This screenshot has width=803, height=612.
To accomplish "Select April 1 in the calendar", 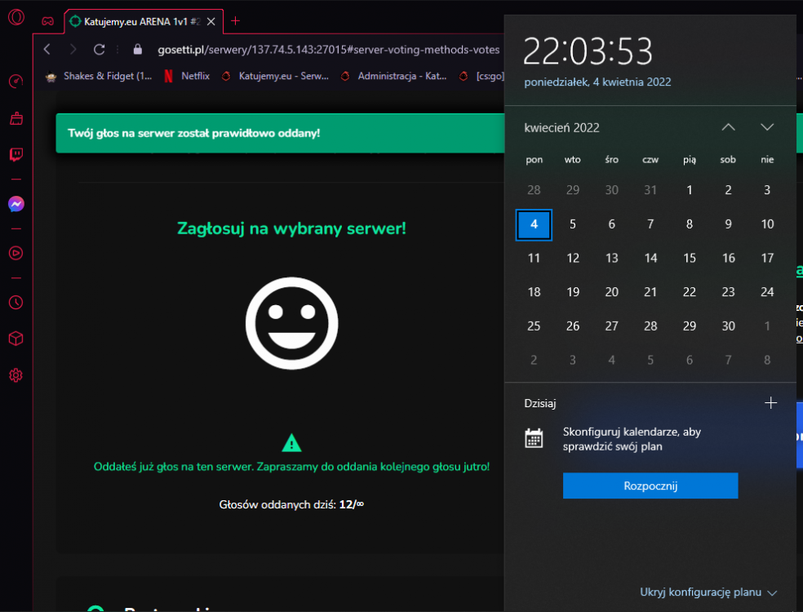I will coord(690,190).
